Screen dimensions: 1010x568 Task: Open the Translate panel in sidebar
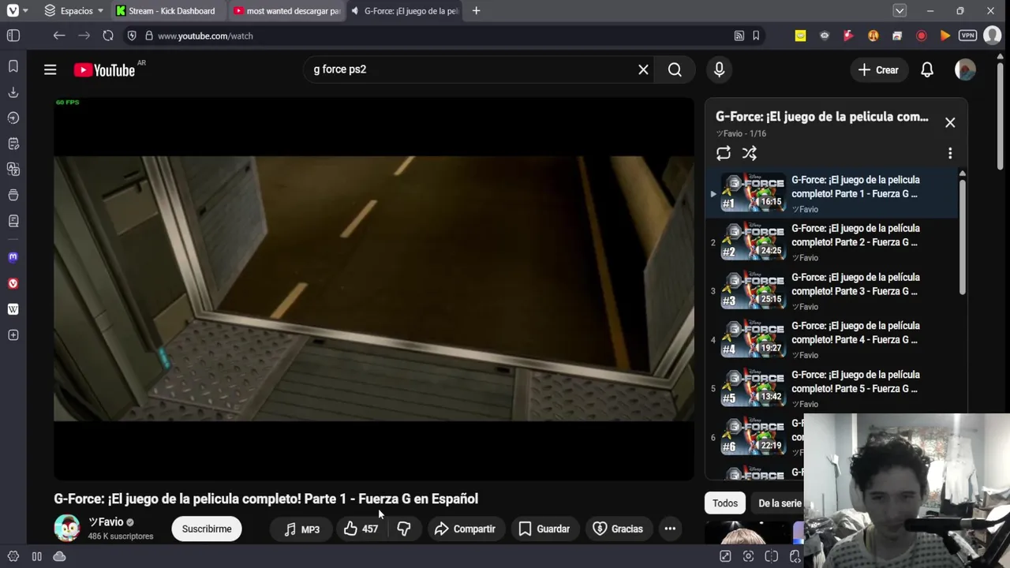pos(13,169)
